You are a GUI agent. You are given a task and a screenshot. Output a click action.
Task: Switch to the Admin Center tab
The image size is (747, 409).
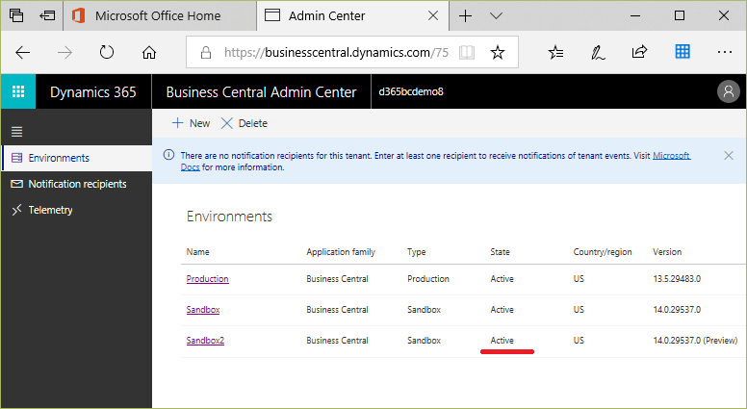tap(352, 15)
